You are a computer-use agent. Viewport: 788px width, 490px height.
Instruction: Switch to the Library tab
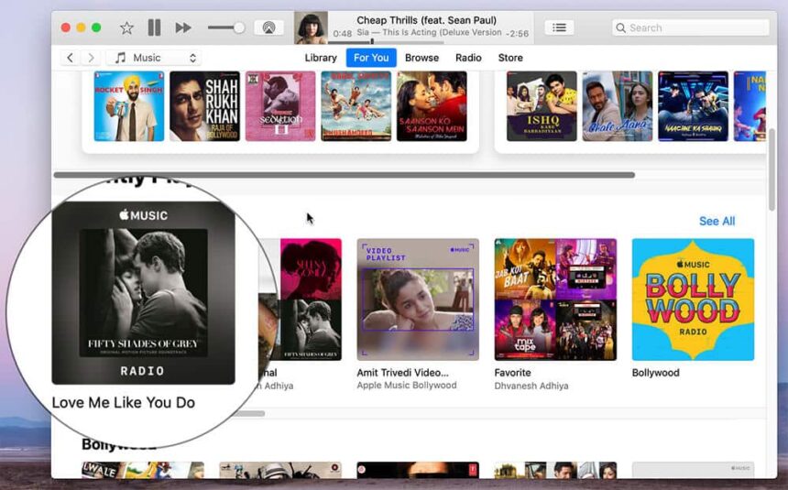pyautogui.click(x=321, y=58)
